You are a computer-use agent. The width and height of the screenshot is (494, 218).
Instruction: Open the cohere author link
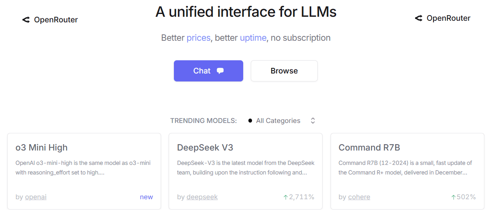(359, 197)
